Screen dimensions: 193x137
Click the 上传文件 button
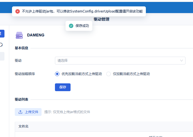pyautogui.click(x=28, y=112)
